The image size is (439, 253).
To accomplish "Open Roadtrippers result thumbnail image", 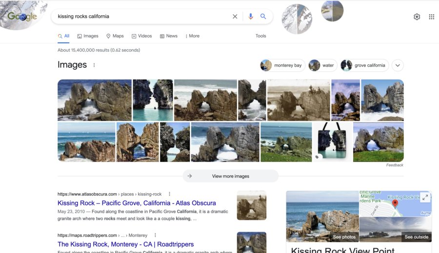I will 251,242.
